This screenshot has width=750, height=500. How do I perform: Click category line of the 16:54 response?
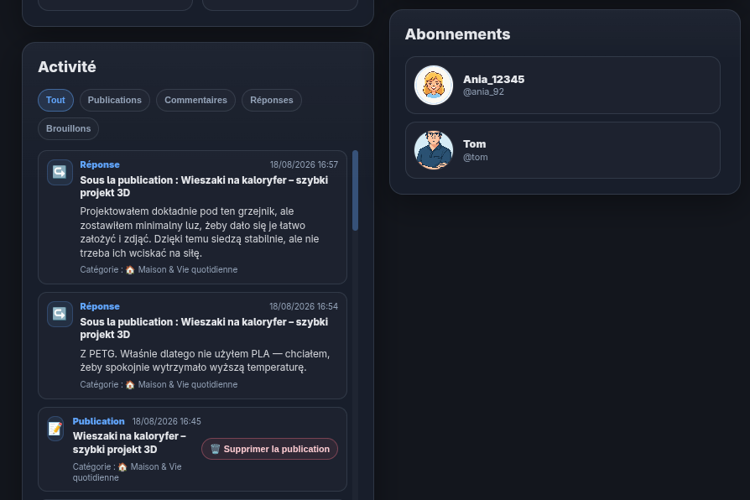point(159,385)
